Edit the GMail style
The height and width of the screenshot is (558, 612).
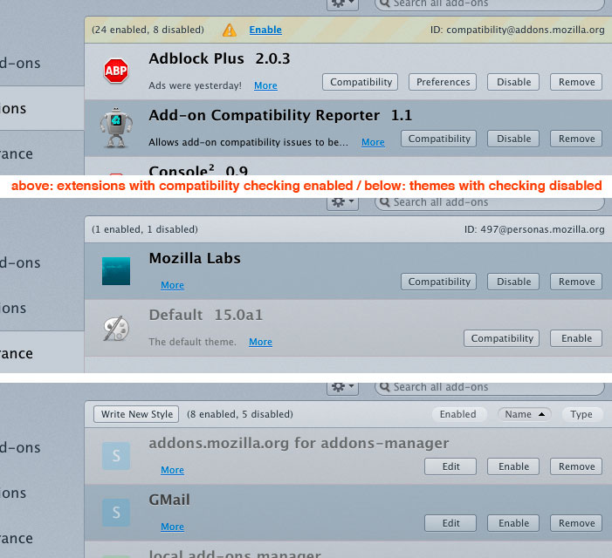(x=450, y=523)
